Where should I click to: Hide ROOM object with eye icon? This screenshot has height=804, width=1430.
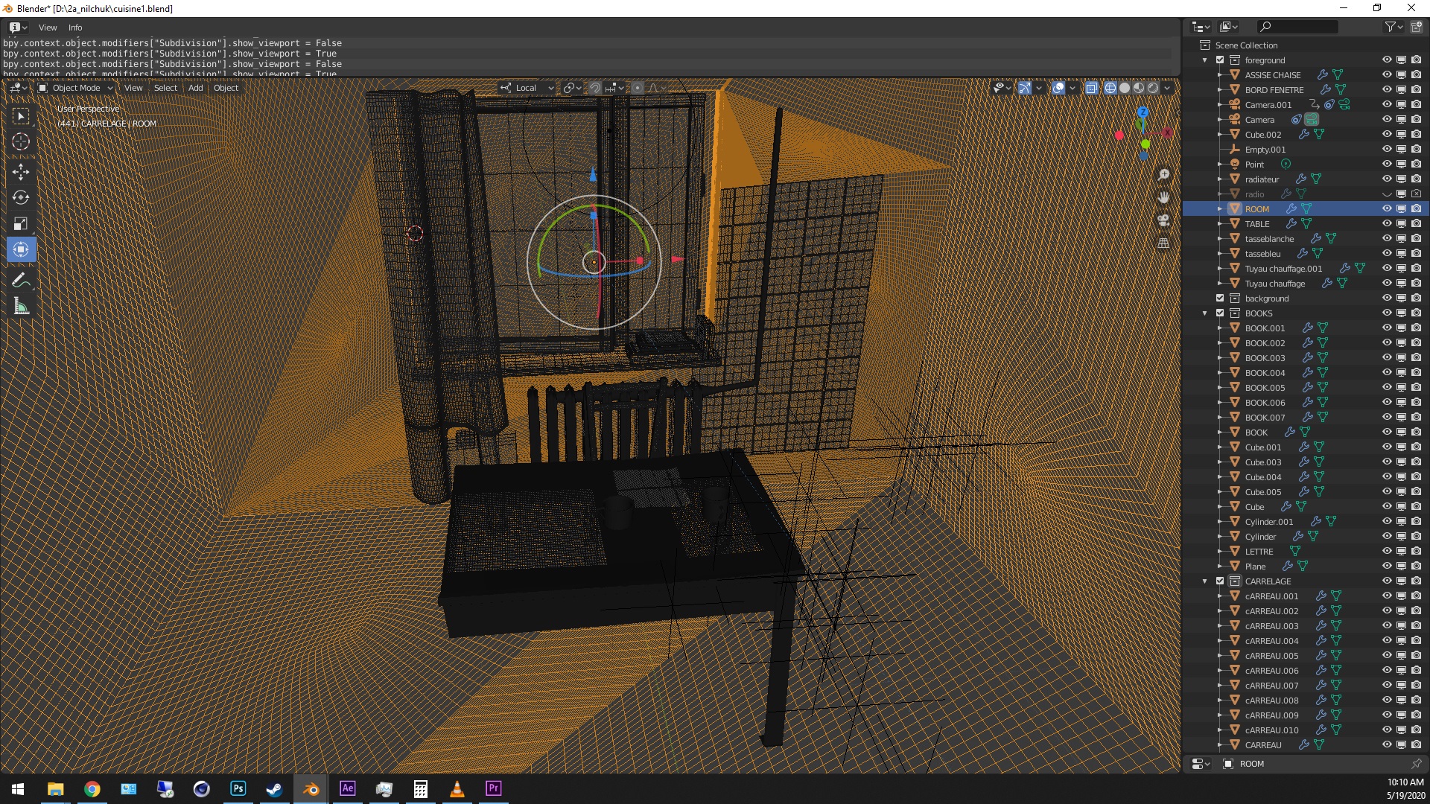click(x=1386, y=209)
